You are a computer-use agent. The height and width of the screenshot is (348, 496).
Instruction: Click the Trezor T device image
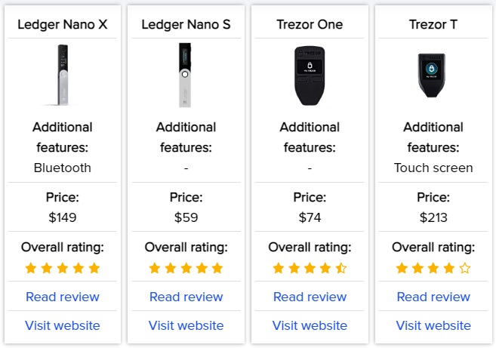coord(432,75)
